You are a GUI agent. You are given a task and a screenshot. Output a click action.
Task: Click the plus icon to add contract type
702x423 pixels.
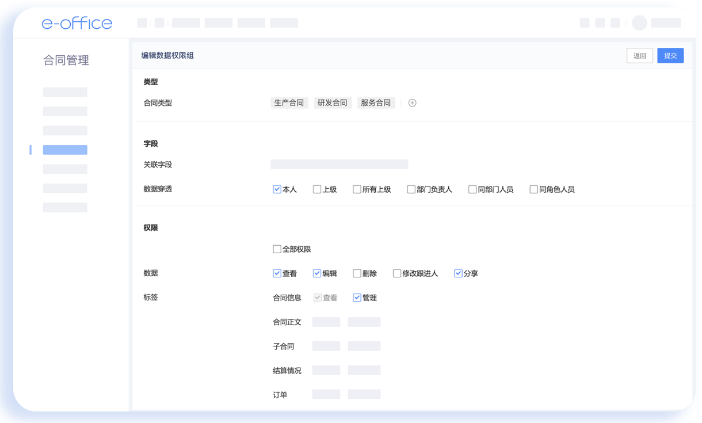[x=412, y=103]
